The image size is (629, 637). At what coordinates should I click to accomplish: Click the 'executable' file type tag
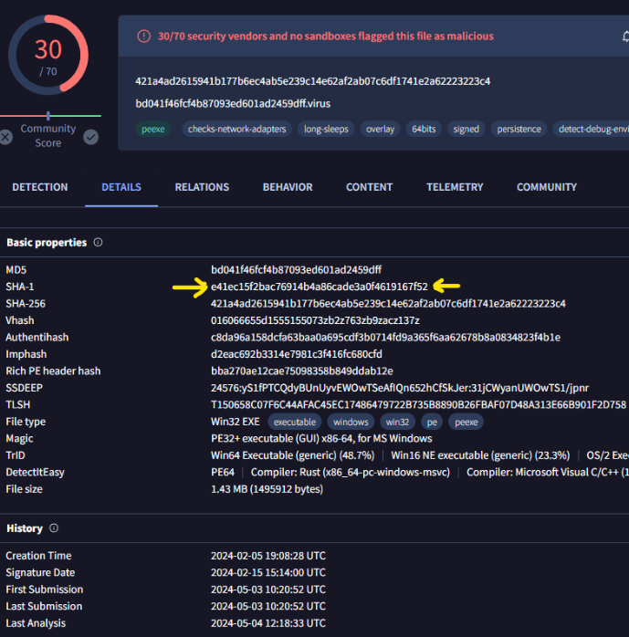click(x=295, y=423)
